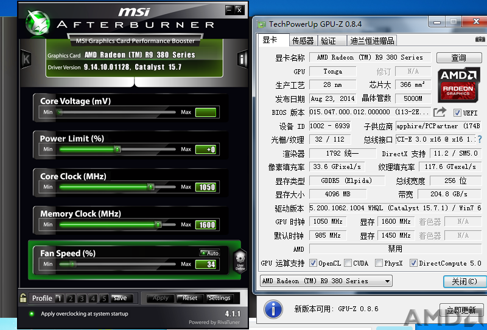The image size is (487, 330).
Task: Select profile slot 2
Action: [x=71, y=298]
